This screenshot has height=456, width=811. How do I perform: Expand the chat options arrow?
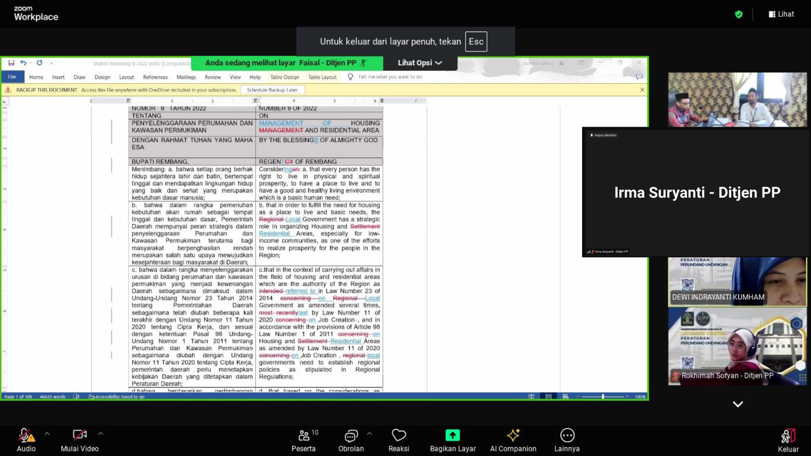coord(370,434)
